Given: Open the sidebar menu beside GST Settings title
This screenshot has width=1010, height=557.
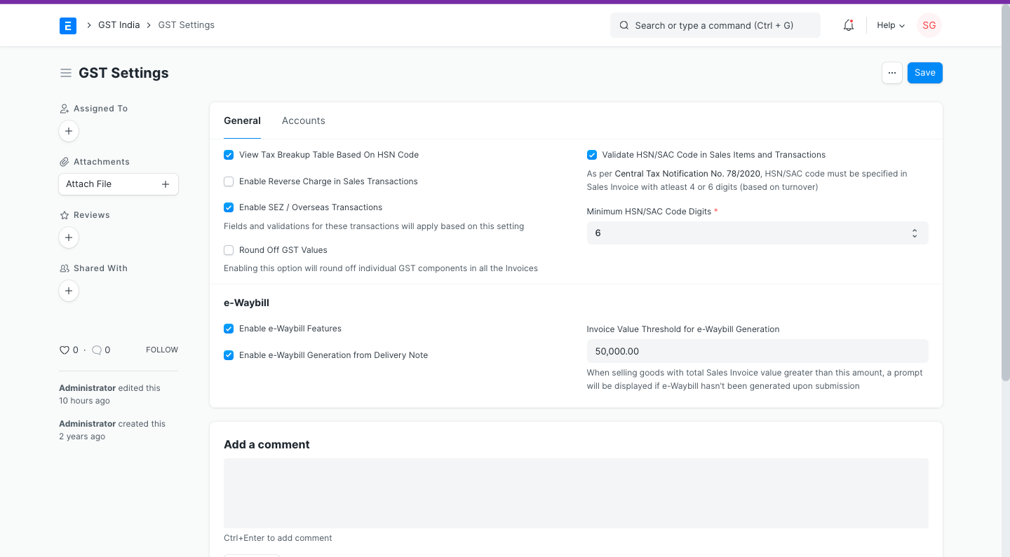Looking at the screenshot, I should 65,72.
